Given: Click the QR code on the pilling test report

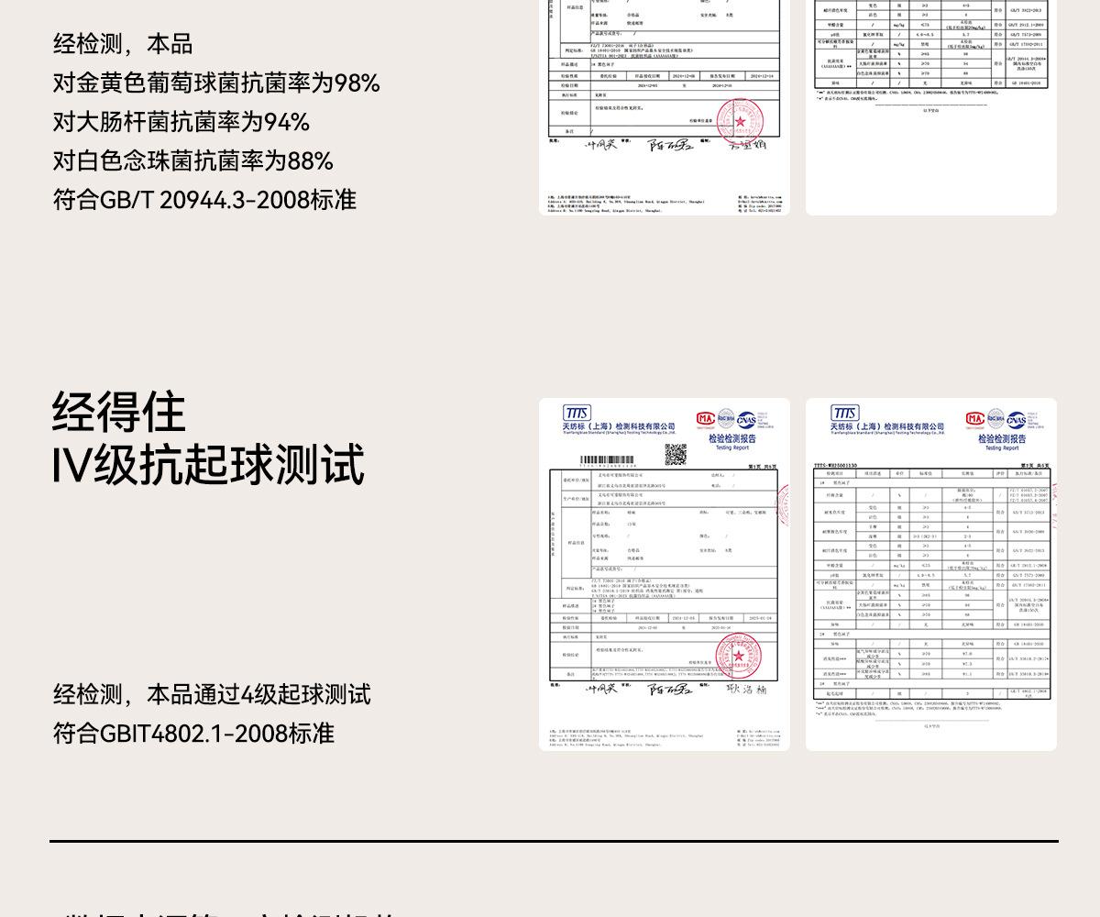Looking at the screenshot, I should pyautogui.click(x=675, y=454).
